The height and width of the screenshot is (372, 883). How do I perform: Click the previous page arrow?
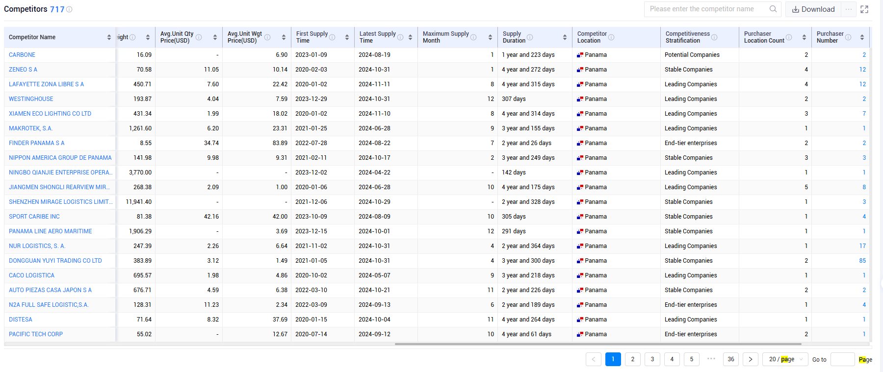pyautogui.click(x=594, y=359)
